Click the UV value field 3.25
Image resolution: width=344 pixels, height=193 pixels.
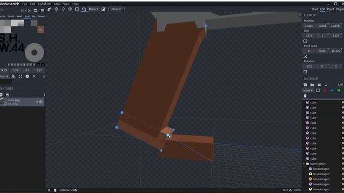pos(16,70)
